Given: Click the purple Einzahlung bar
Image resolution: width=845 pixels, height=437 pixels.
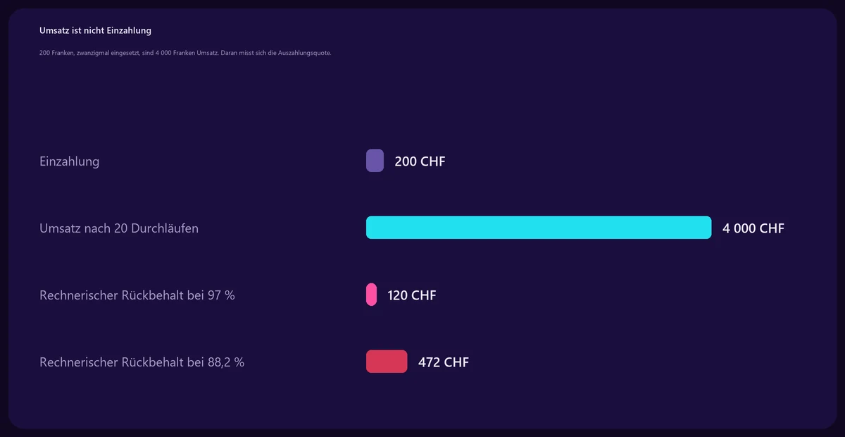Looking at the screenshot, I should coord(375,161).
